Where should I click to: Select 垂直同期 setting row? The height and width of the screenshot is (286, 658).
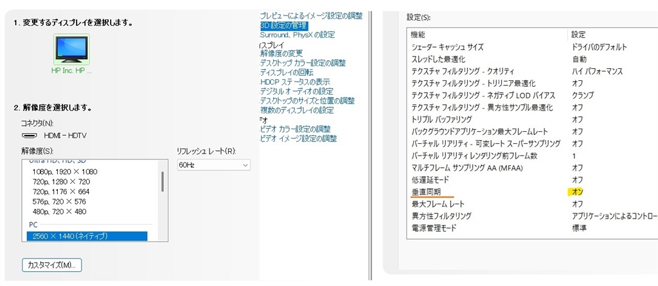point(533,192)
